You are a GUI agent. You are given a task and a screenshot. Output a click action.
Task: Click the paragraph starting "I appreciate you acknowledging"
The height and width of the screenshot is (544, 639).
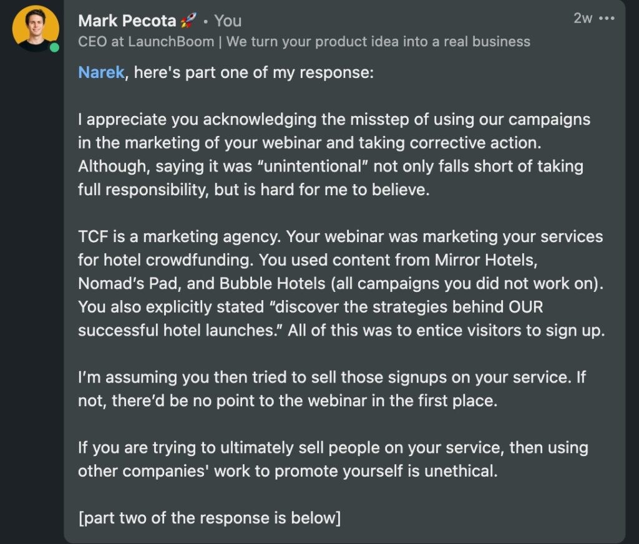click(334, 155)
